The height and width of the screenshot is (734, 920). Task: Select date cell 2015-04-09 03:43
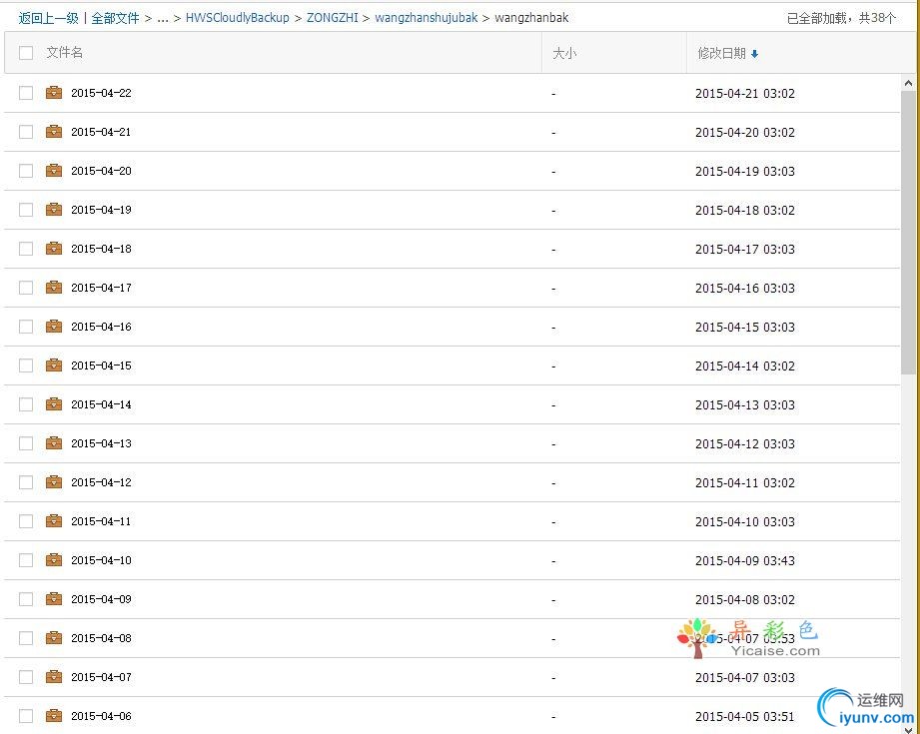745,561
